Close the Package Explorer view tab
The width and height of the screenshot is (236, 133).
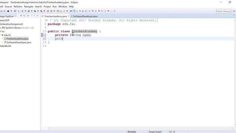click(x=15, y=16)
